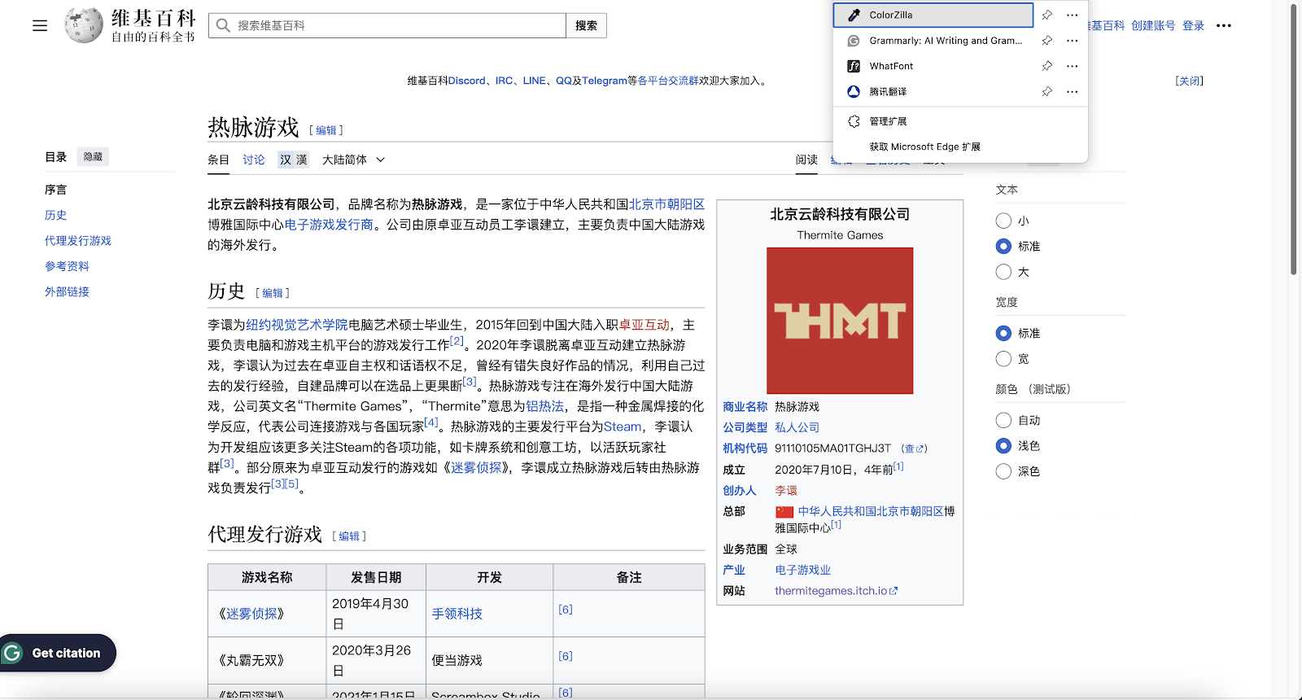1302x700 pixels.
Task: Open the 铝热法 link
Action: (544, 406)
